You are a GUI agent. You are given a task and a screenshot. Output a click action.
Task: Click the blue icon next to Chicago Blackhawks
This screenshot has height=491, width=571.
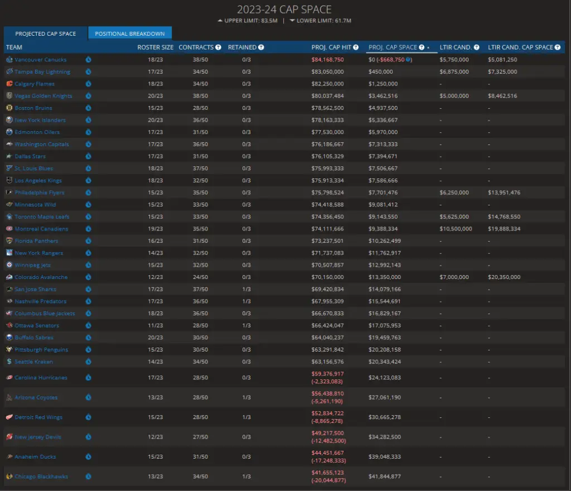(x=88, y=476)
